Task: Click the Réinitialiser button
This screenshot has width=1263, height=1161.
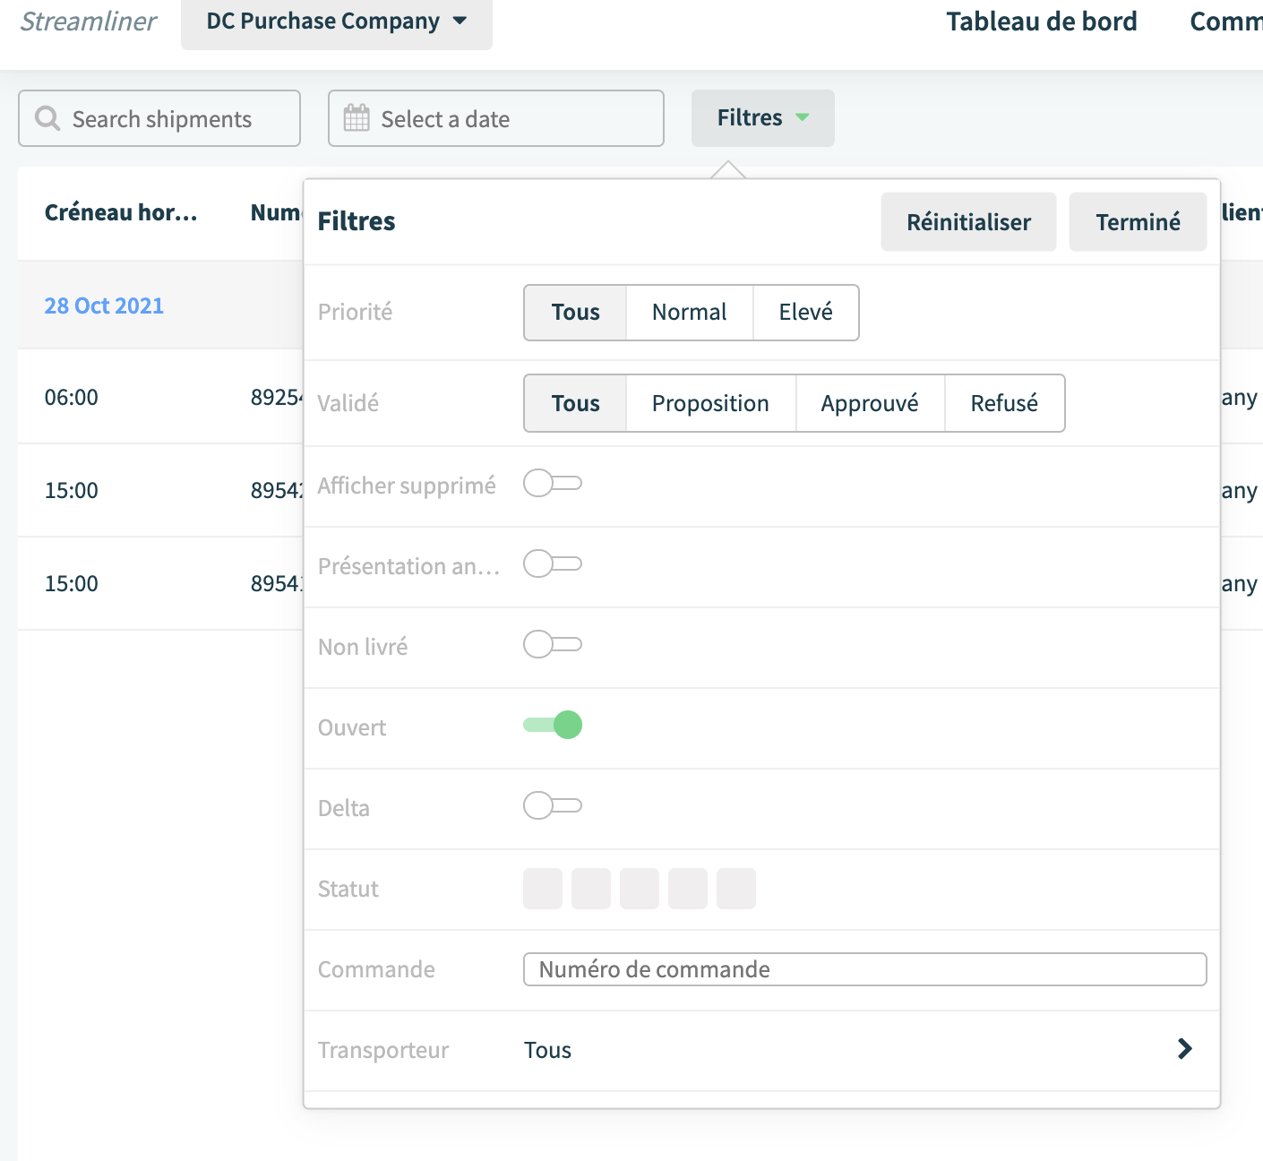Action: [969, 222]
